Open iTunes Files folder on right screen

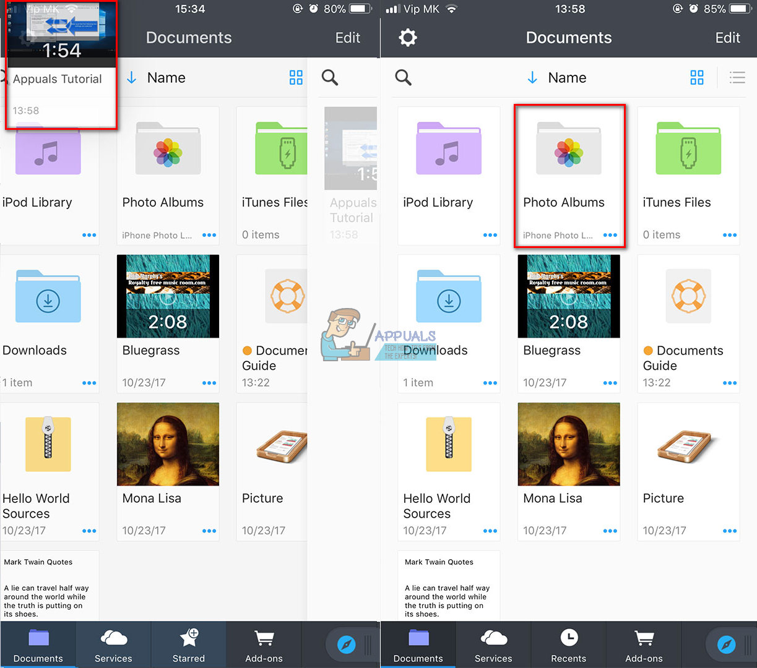(688, 175)
